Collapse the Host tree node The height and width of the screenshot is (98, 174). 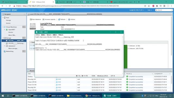click(x=3, y=17)
